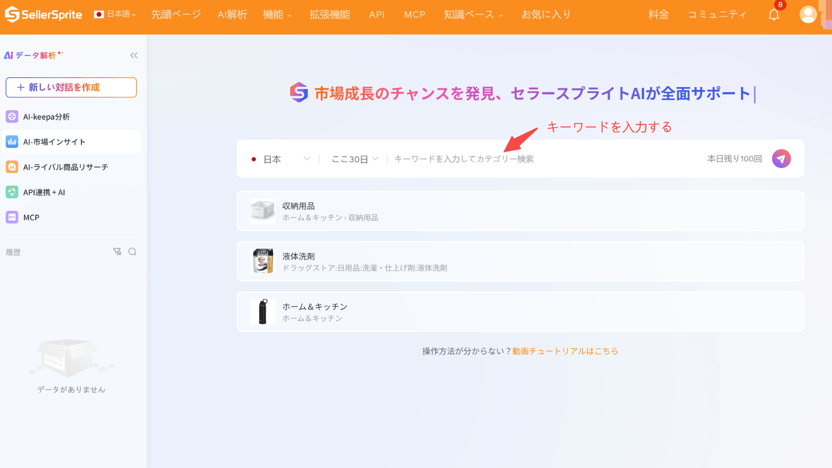
Task: Click the AIデータ解析 sidebar header
Action: coord(34,55)
